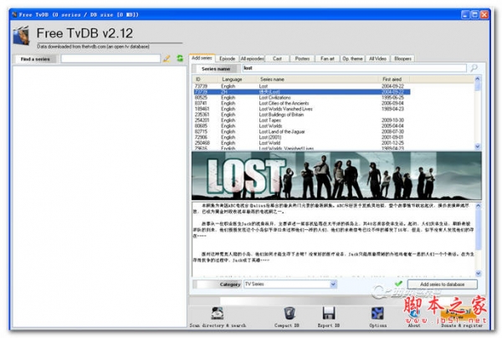Screen dimensions: 502x338
Task: Select the Lost Worlds 2005-04-04 row
Action: [301, 125]
